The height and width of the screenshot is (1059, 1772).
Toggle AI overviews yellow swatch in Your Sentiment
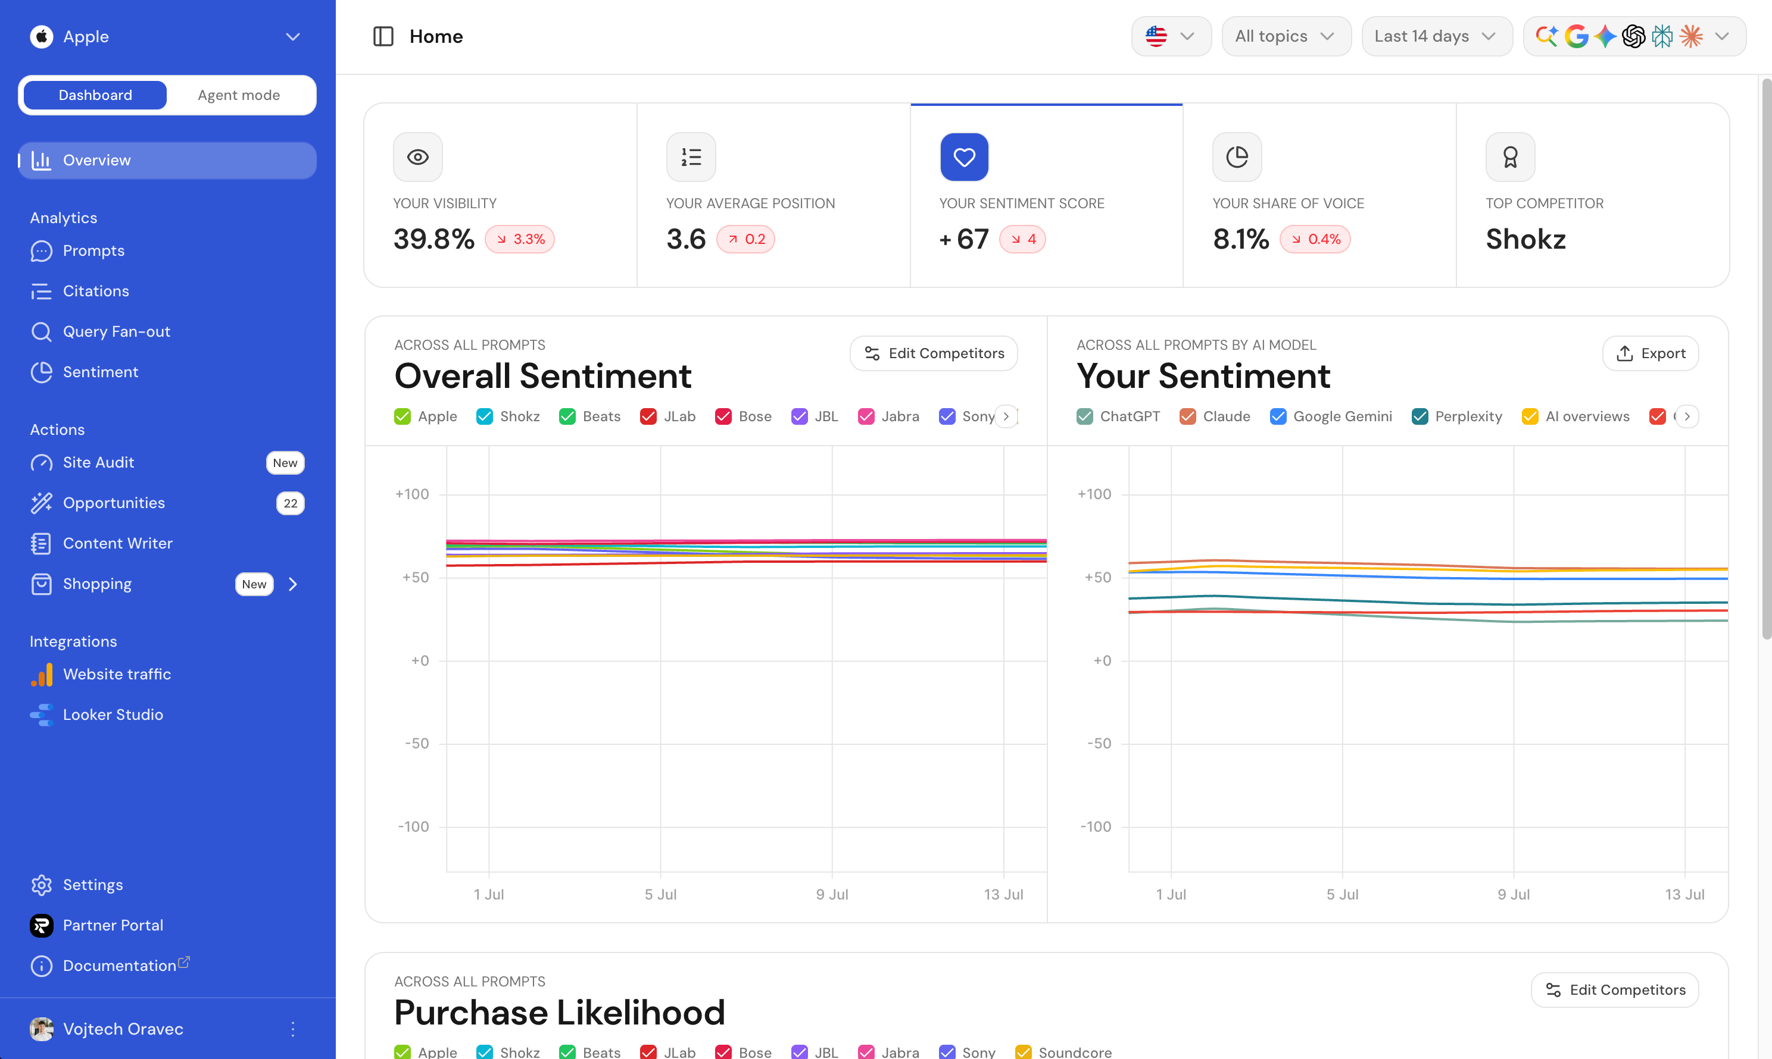click(x=1530, y=416)
